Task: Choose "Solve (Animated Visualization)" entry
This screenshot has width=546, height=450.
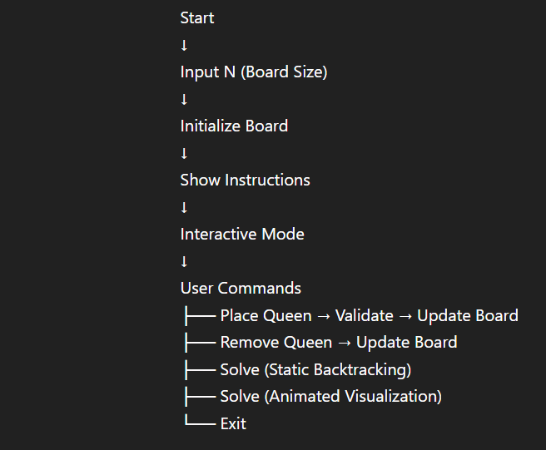Action: (x=330, y=396)
